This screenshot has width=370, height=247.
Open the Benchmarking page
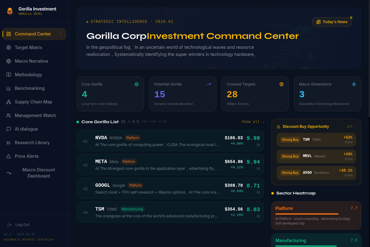[x=34, y=88]
